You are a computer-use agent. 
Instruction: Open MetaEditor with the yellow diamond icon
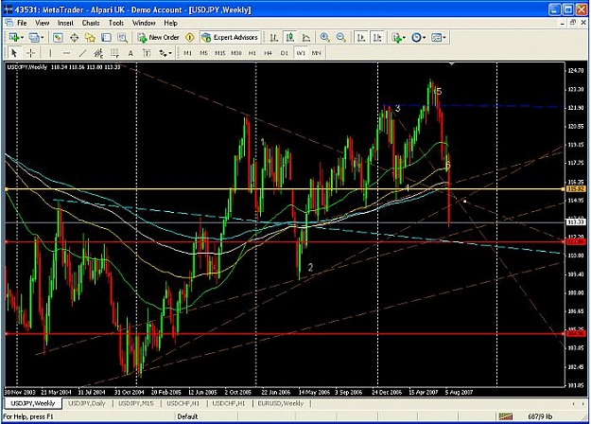[x=190, y=37]
